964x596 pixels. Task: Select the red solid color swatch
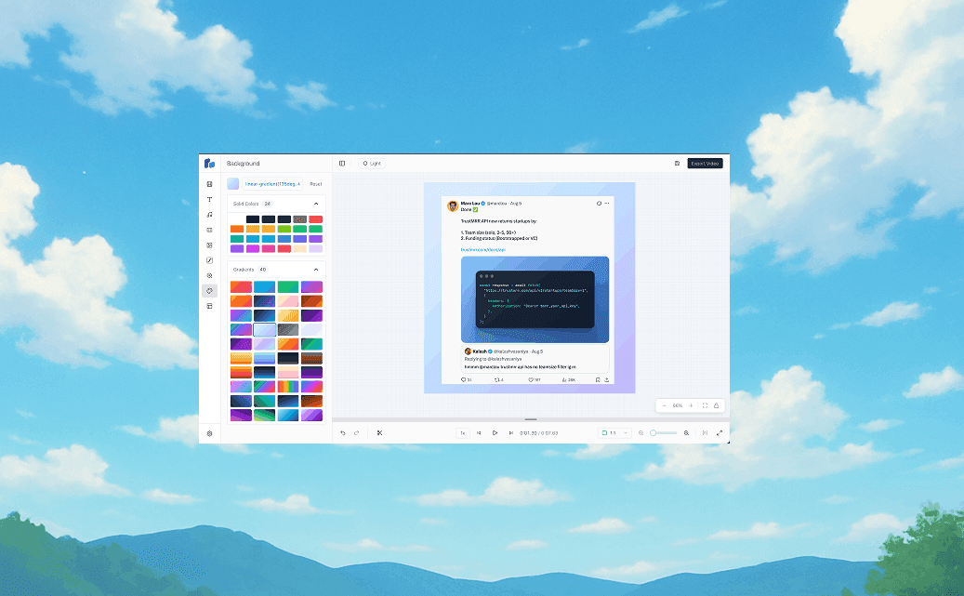(315, 219)
